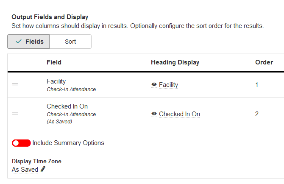Click the checkmark icon on the Fields tab
This screenshot has width=284, height=184.
point(18,42)
